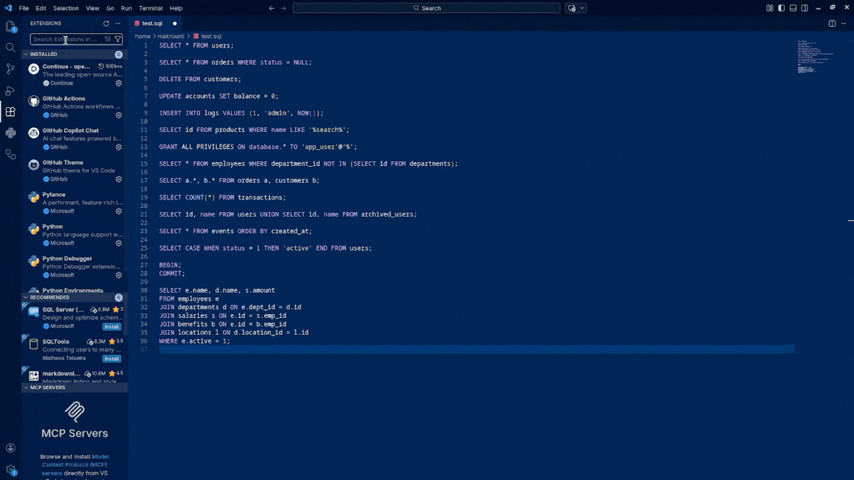
Task: Refresh the Extensions list
Action: 106,23
